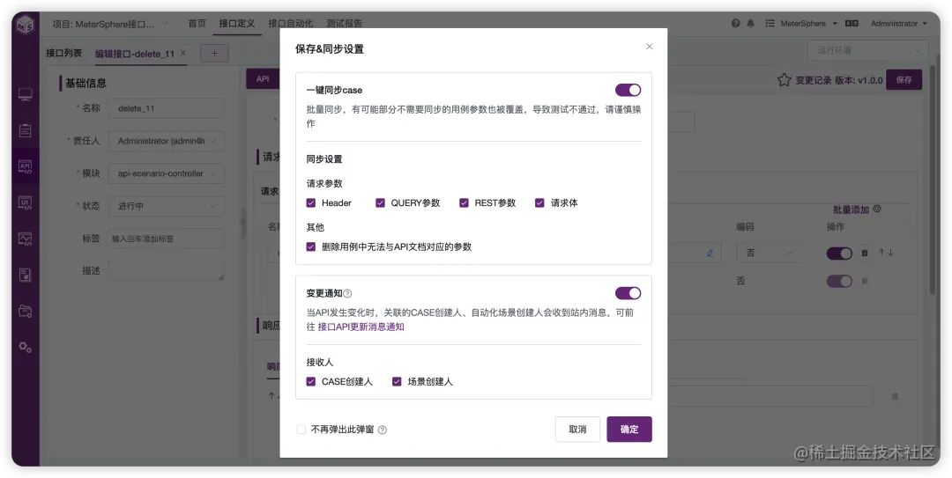
Task: Click the blue edit pencil icon in parameter row
Action: point(710,253)
